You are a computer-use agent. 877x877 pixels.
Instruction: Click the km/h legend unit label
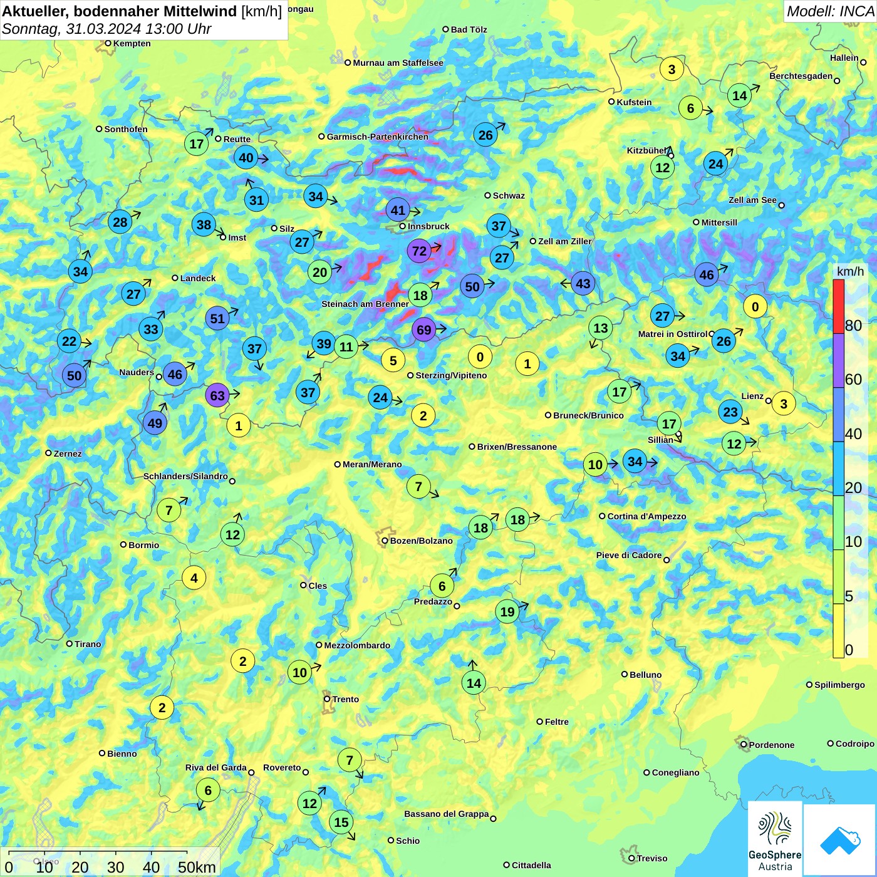pos(850,271)
